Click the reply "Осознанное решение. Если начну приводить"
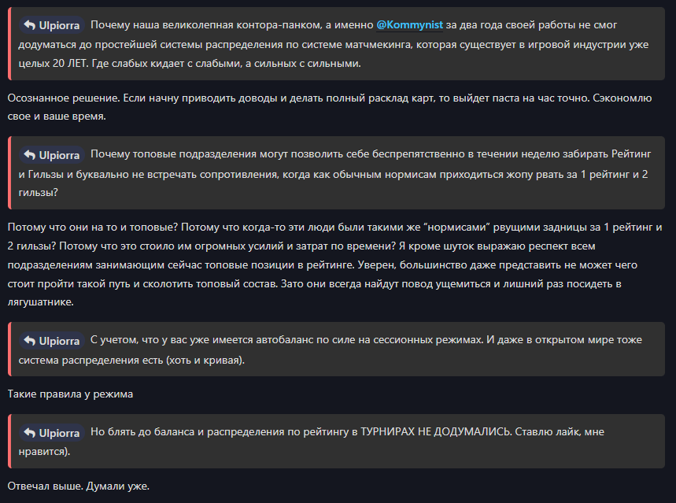The width and height of the screenshot is (676, 503). tap(330, 107)
